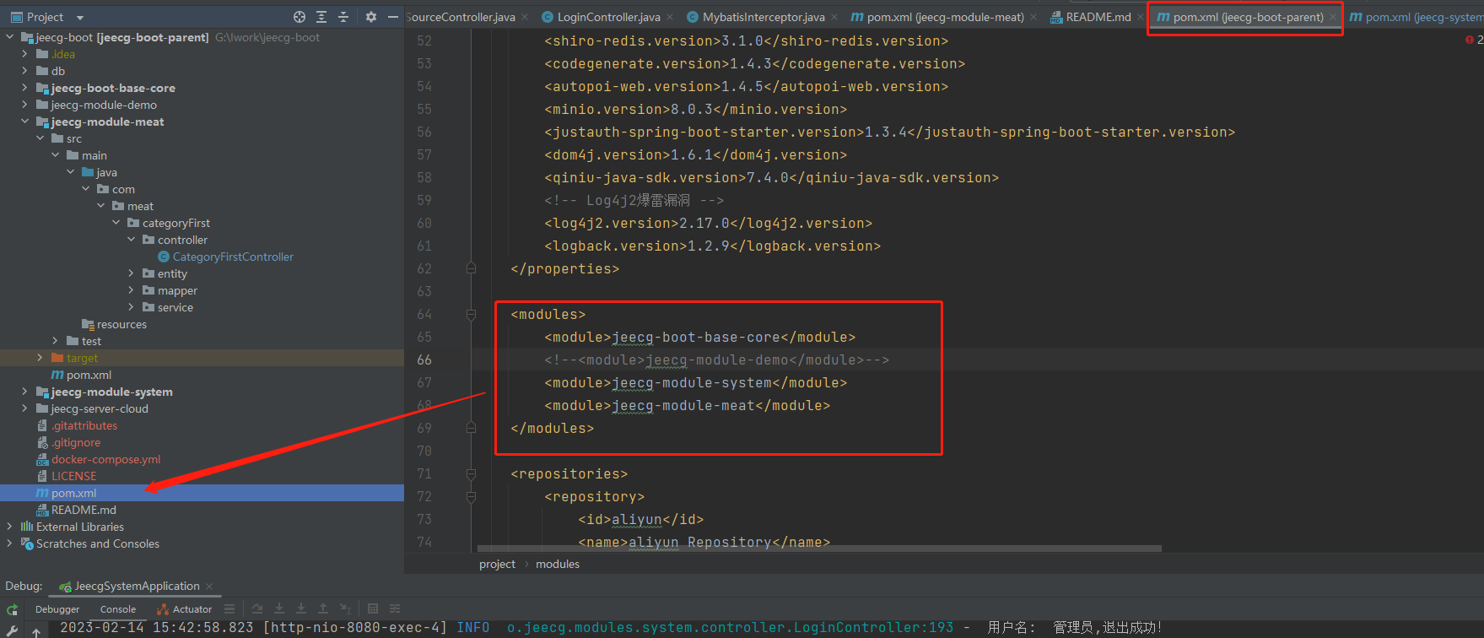Expand the entity package
The height and width of the screenshot is (638, 1484).
point(131,273)
